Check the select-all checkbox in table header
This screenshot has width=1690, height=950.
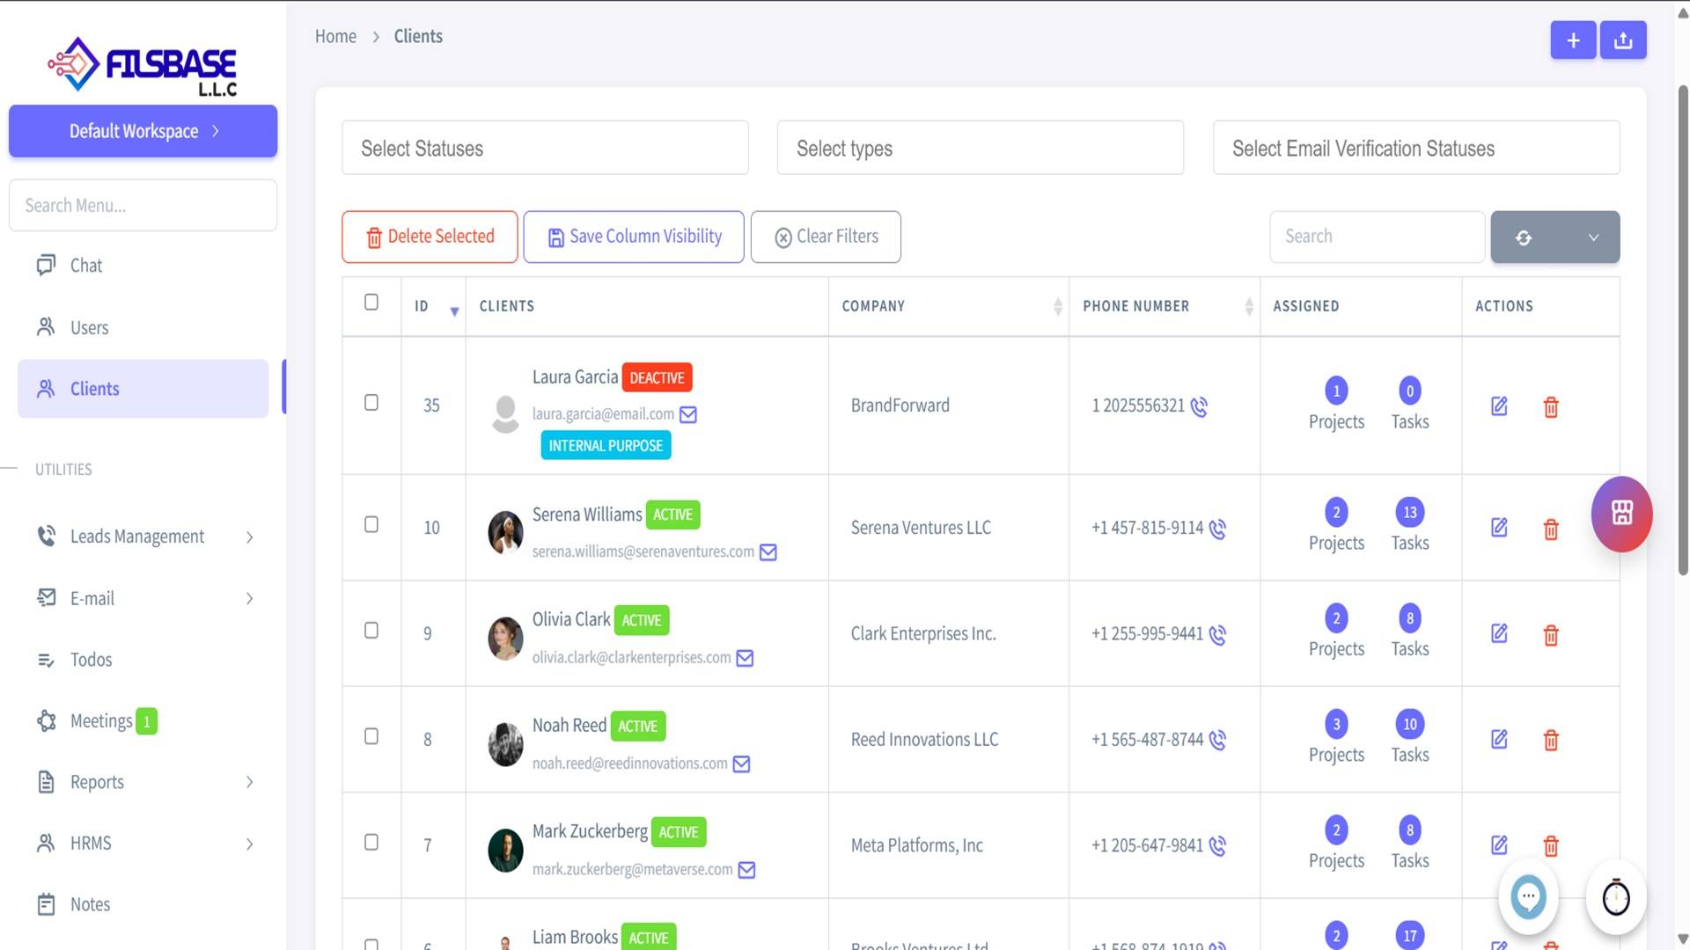[371, 303]
